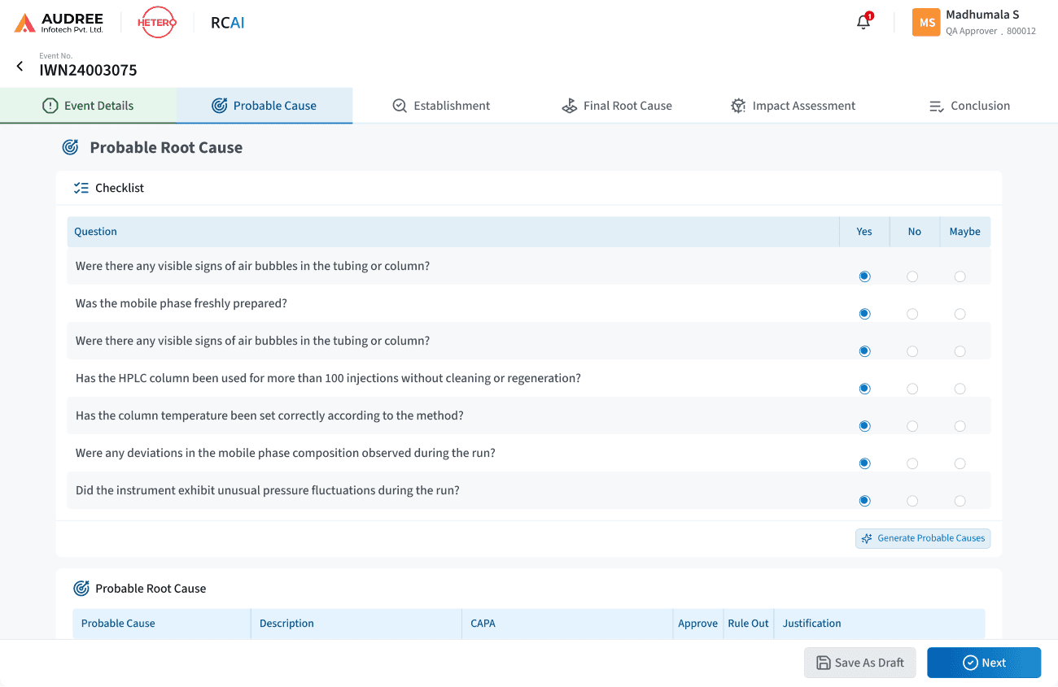Click the back arrow beside event number IWN24003075
Image resolution: width=1058 pixels, height=687 pixels.
[x=19, y=66]
